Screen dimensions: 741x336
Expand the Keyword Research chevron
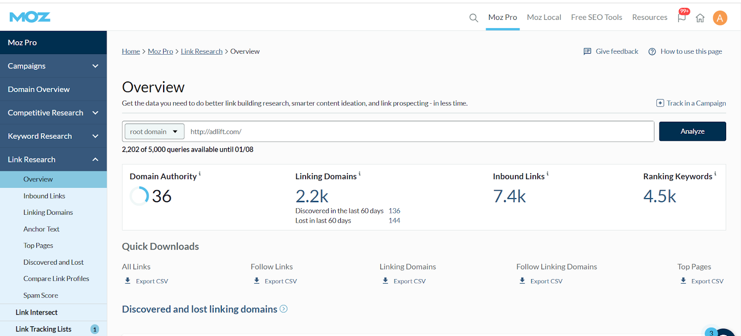pos(95,136)
